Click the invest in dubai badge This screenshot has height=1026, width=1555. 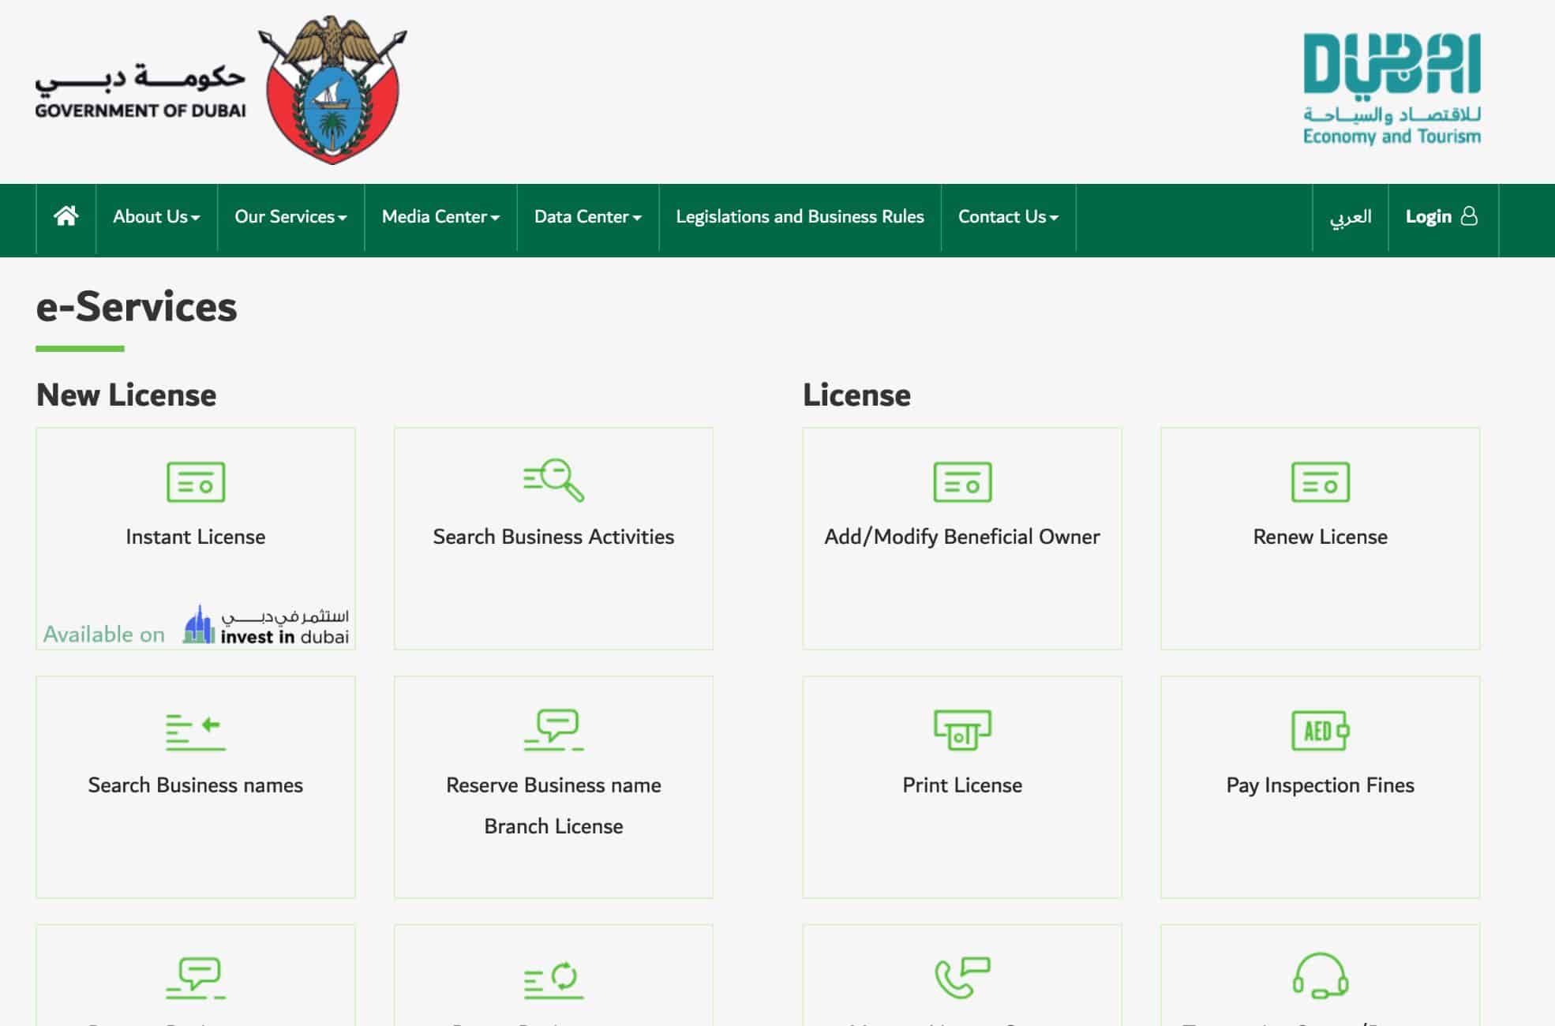(x=264, y=626)
